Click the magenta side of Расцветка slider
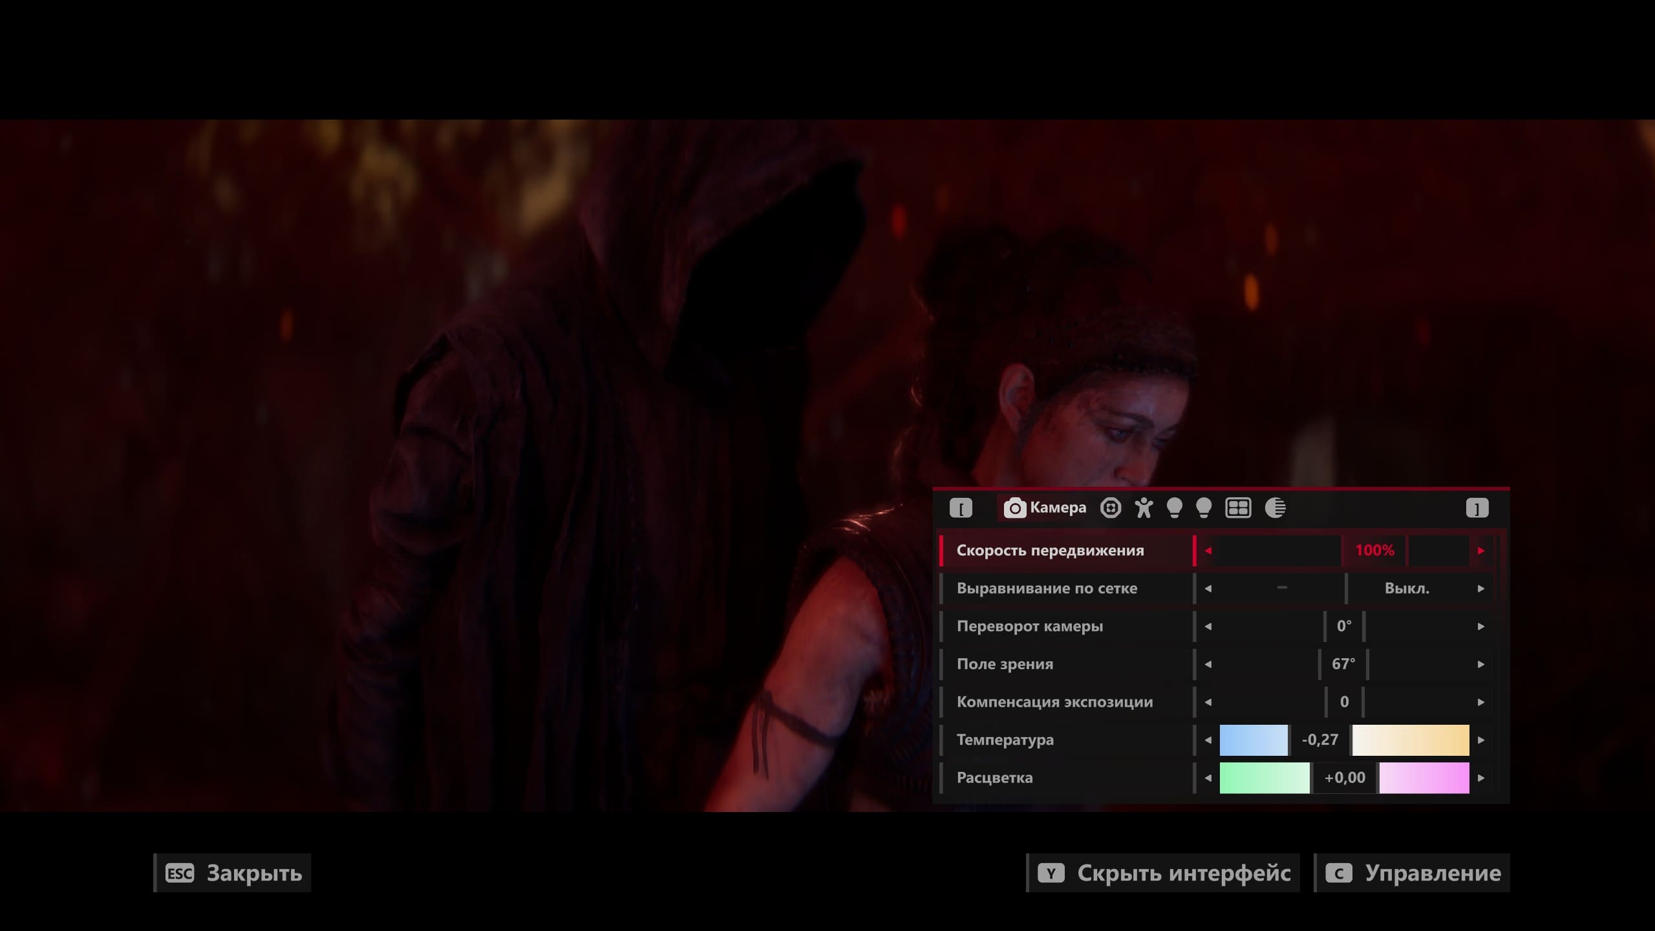1655x931 pixels. [1424, 778]
